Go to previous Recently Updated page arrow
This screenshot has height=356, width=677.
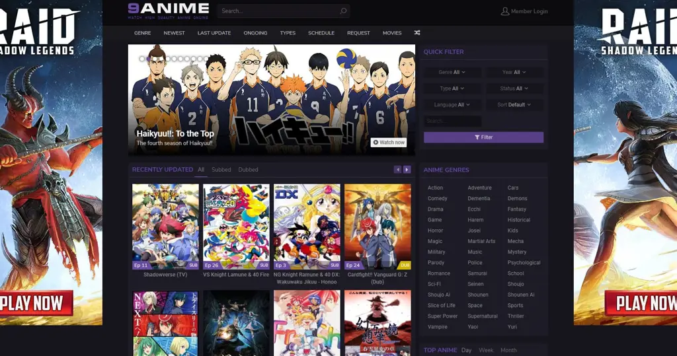click(397, 170)
